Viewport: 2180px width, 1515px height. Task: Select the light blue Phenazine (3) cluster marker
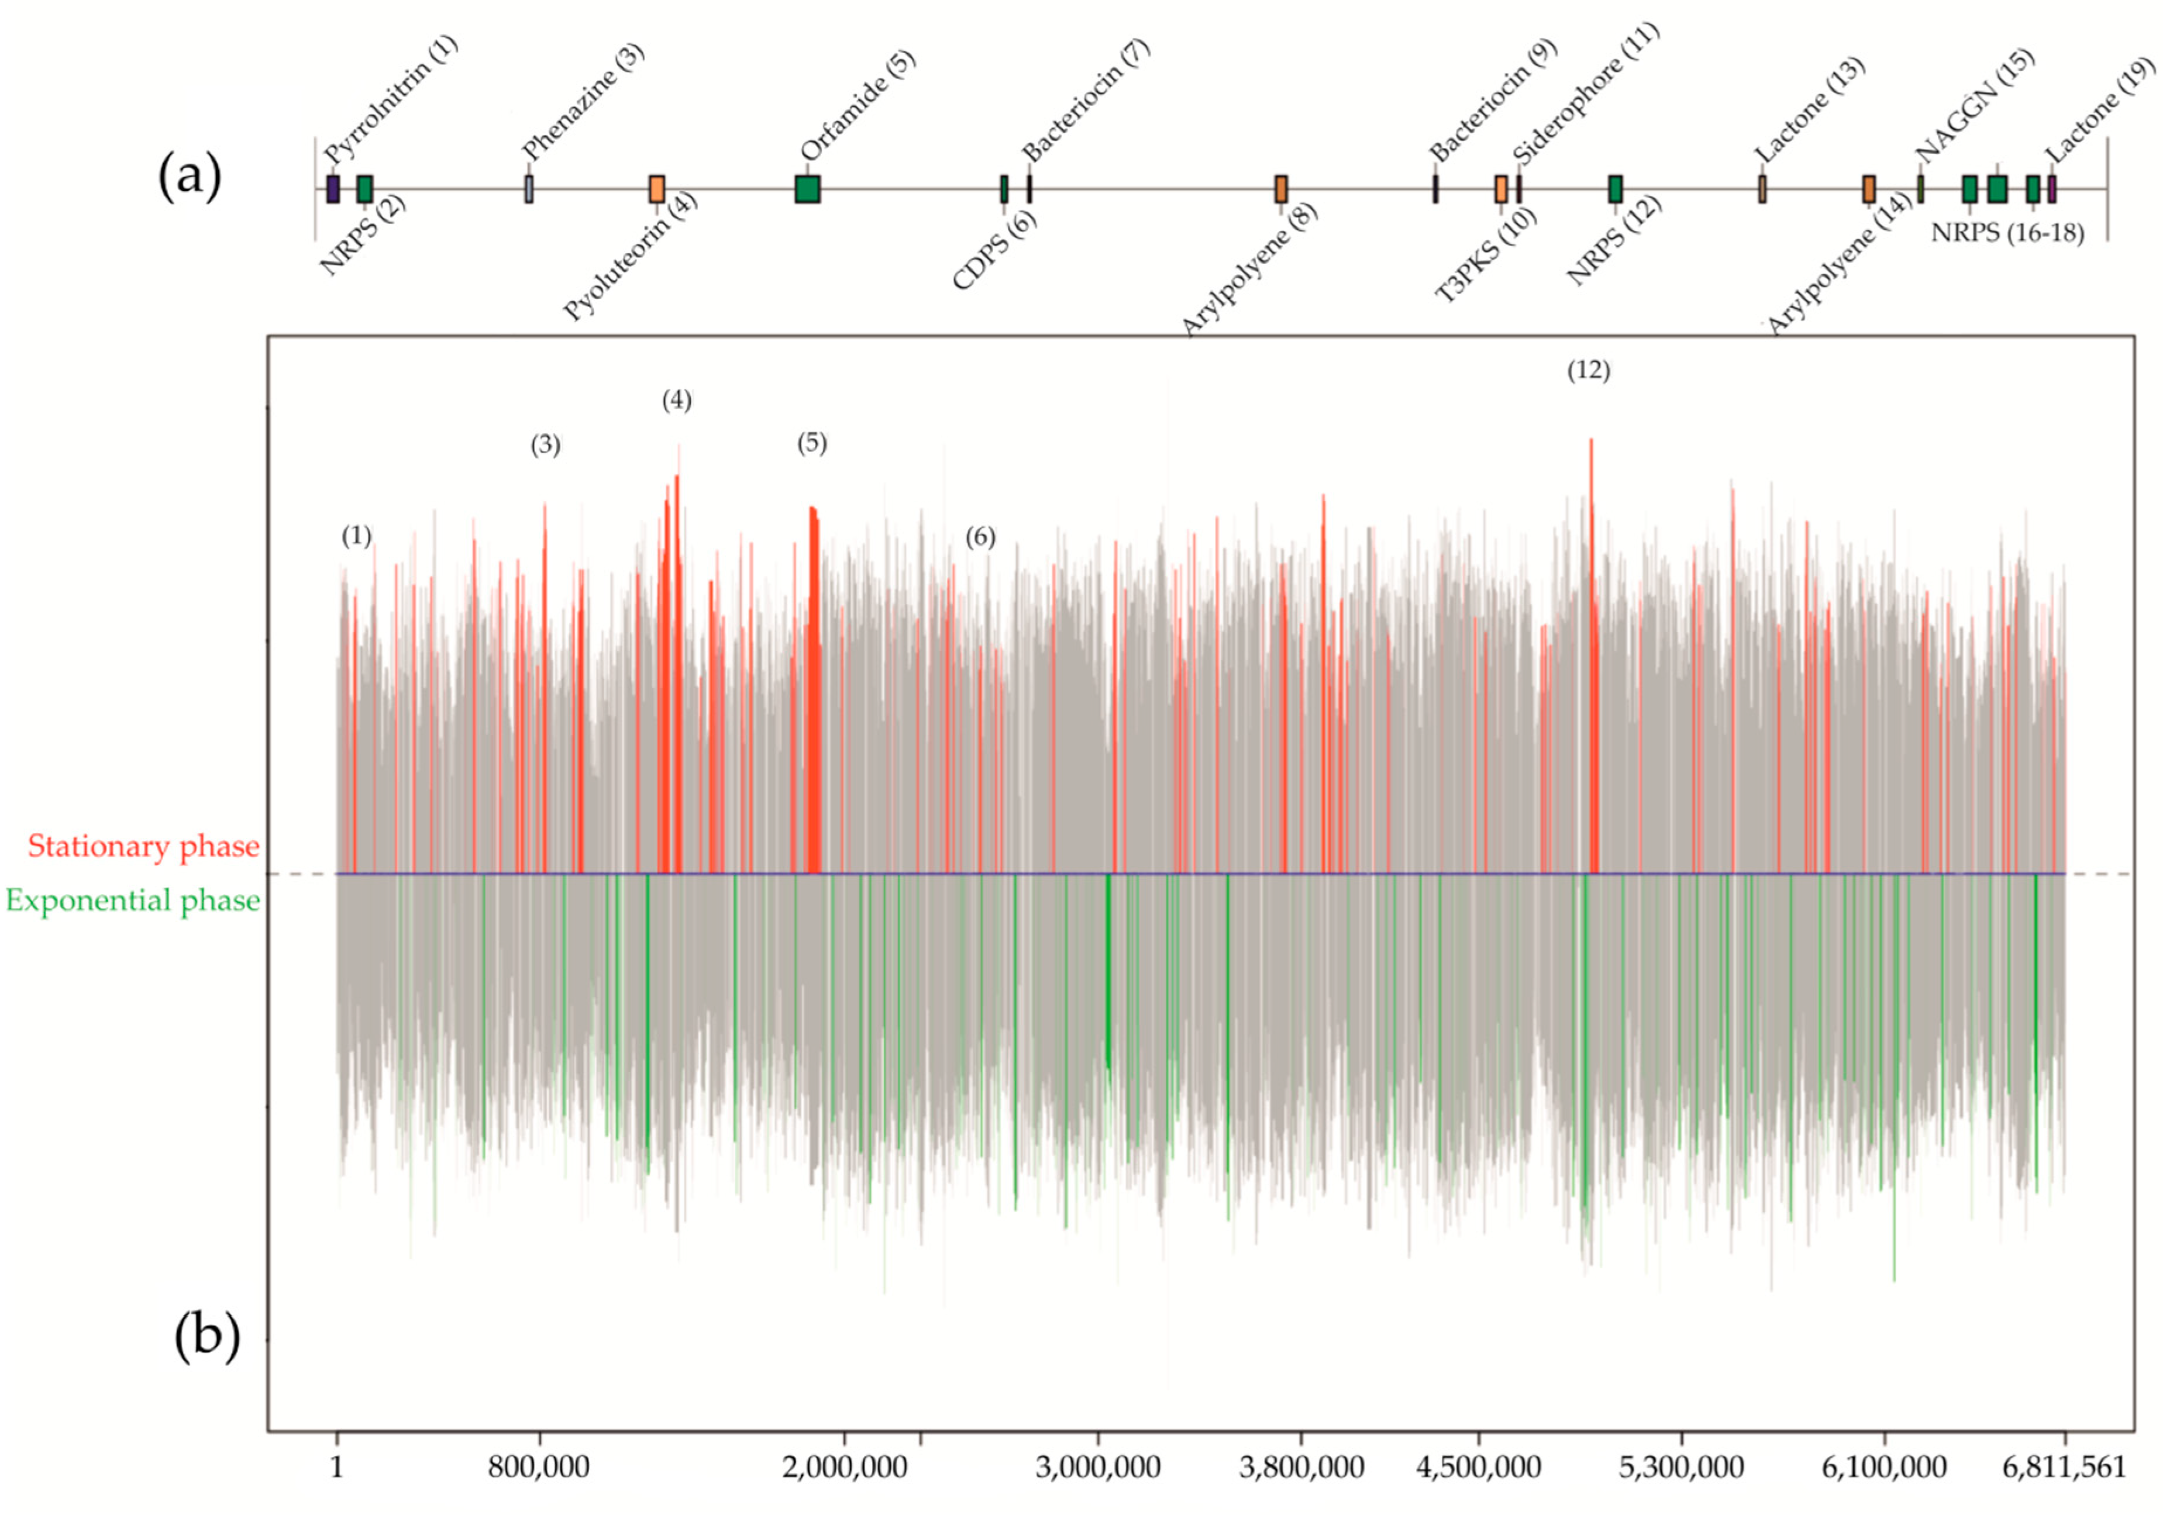[529, 189]
